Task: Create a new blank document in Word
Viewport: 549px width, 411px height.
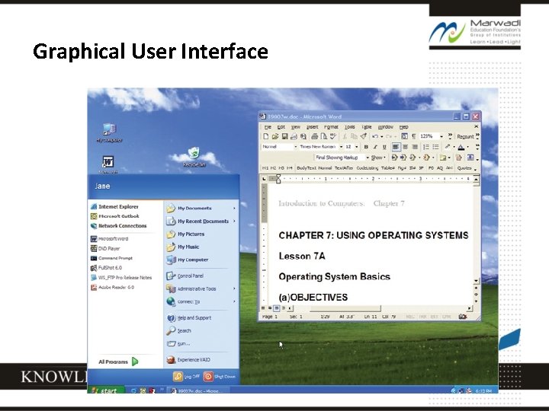Action: (266, 137)
